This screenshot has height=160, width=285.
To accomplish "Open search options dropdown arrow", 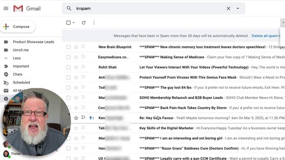I will tap(238, 8).
